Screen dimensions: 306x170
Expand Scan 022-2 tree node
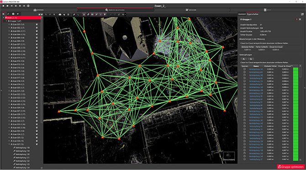9,94
